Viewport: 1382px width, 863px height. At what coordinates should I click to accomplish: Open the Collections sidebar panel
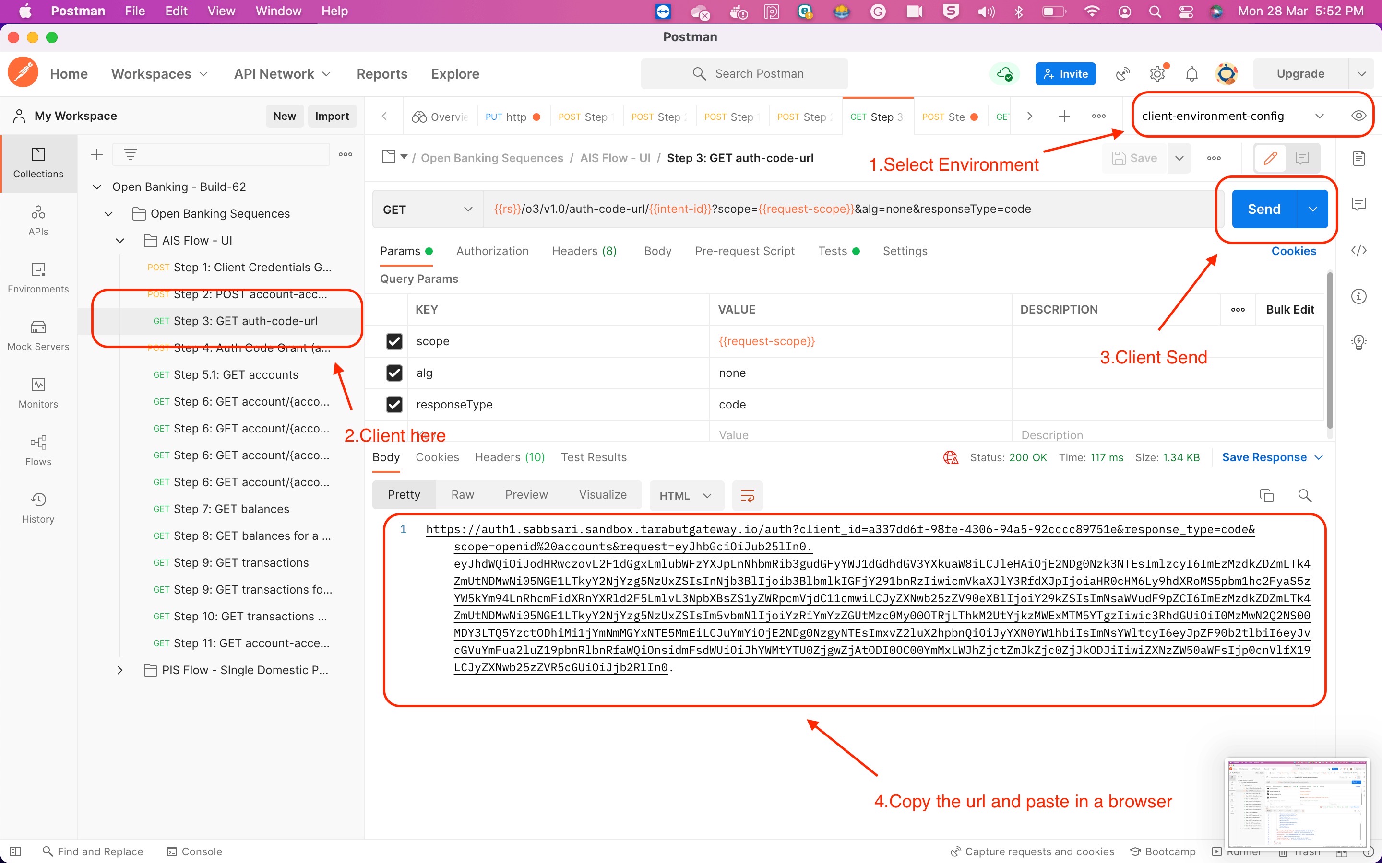38,163
